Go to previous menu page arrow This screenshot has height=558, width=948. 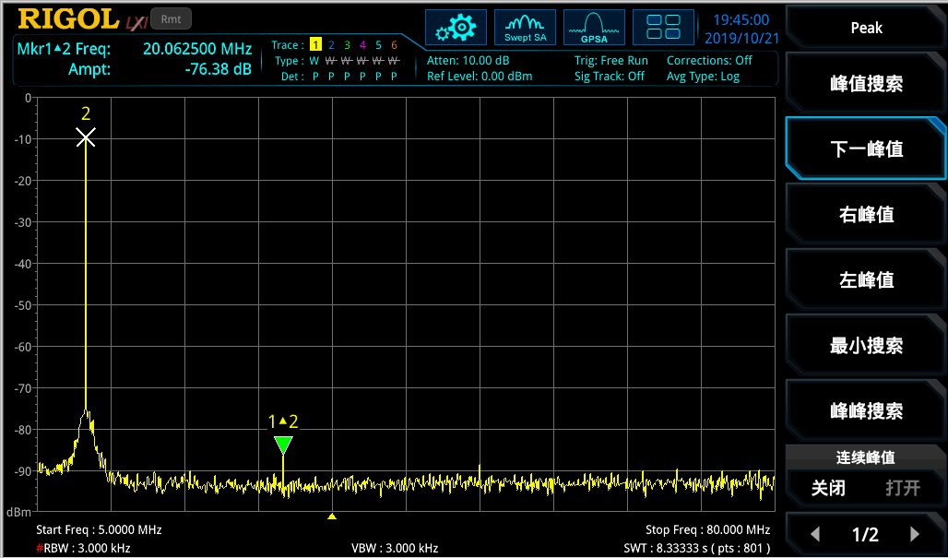[814, 534]
